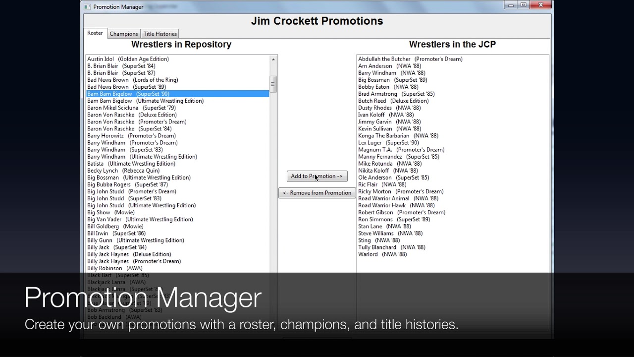Select Magnum T.A. (Promoter's Dream)
634x357 pixels.
pos(453,149)
